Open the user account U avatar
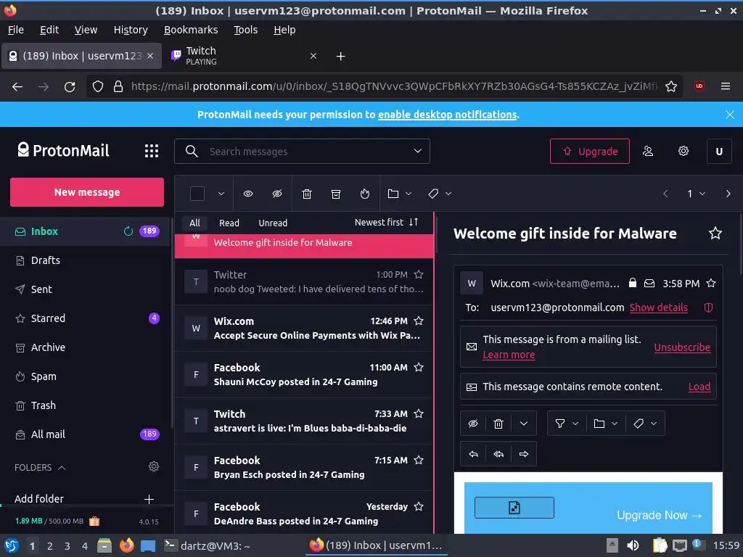Viewport: 743px width, 557px height. point(719,151)
